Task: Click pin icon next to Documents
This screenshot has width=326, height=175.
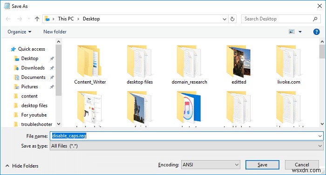Action: click(x=52, y=78)
